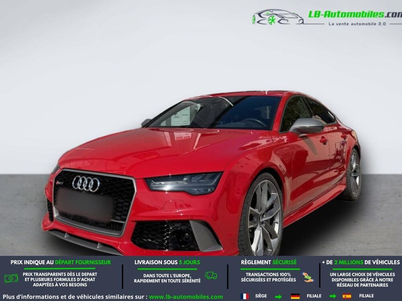Click the blurred license plate area
Image resolution: width=402 pixels, height=301 pixels.
pyautogui.click(x=84, y=205)
